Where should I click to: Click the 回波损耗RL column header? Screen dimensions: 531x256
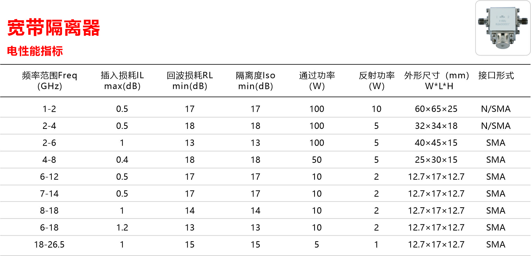tap(190, 80)
